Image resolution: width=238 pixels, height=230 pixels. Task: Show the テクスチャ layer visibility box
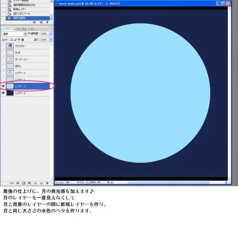(x=3, y=46)
